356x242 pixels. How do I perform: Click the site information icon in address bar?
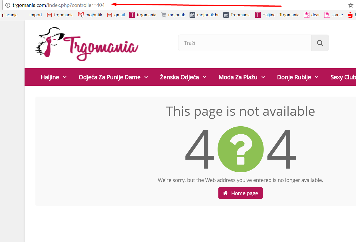(x=8, y=5)
